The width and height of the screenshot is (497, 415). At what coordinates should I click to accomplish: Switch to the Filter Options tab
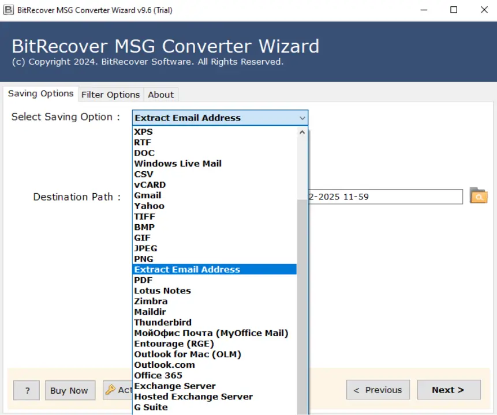(x=111, y=95)
